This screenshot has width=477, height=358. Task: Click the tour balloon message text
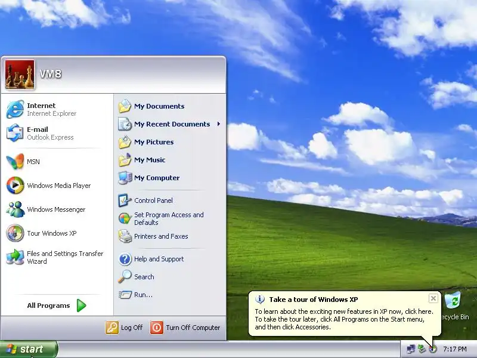344,319
